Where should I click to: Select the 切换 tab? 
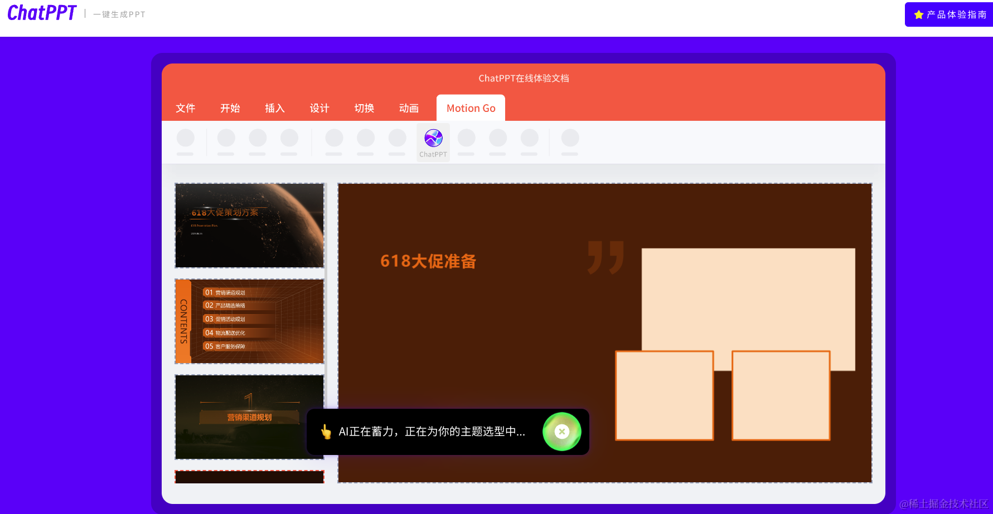coord(364,108)
